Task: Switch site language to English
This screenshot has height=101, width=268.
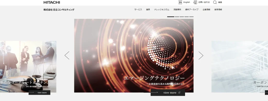Action: (x=186, y=2)
